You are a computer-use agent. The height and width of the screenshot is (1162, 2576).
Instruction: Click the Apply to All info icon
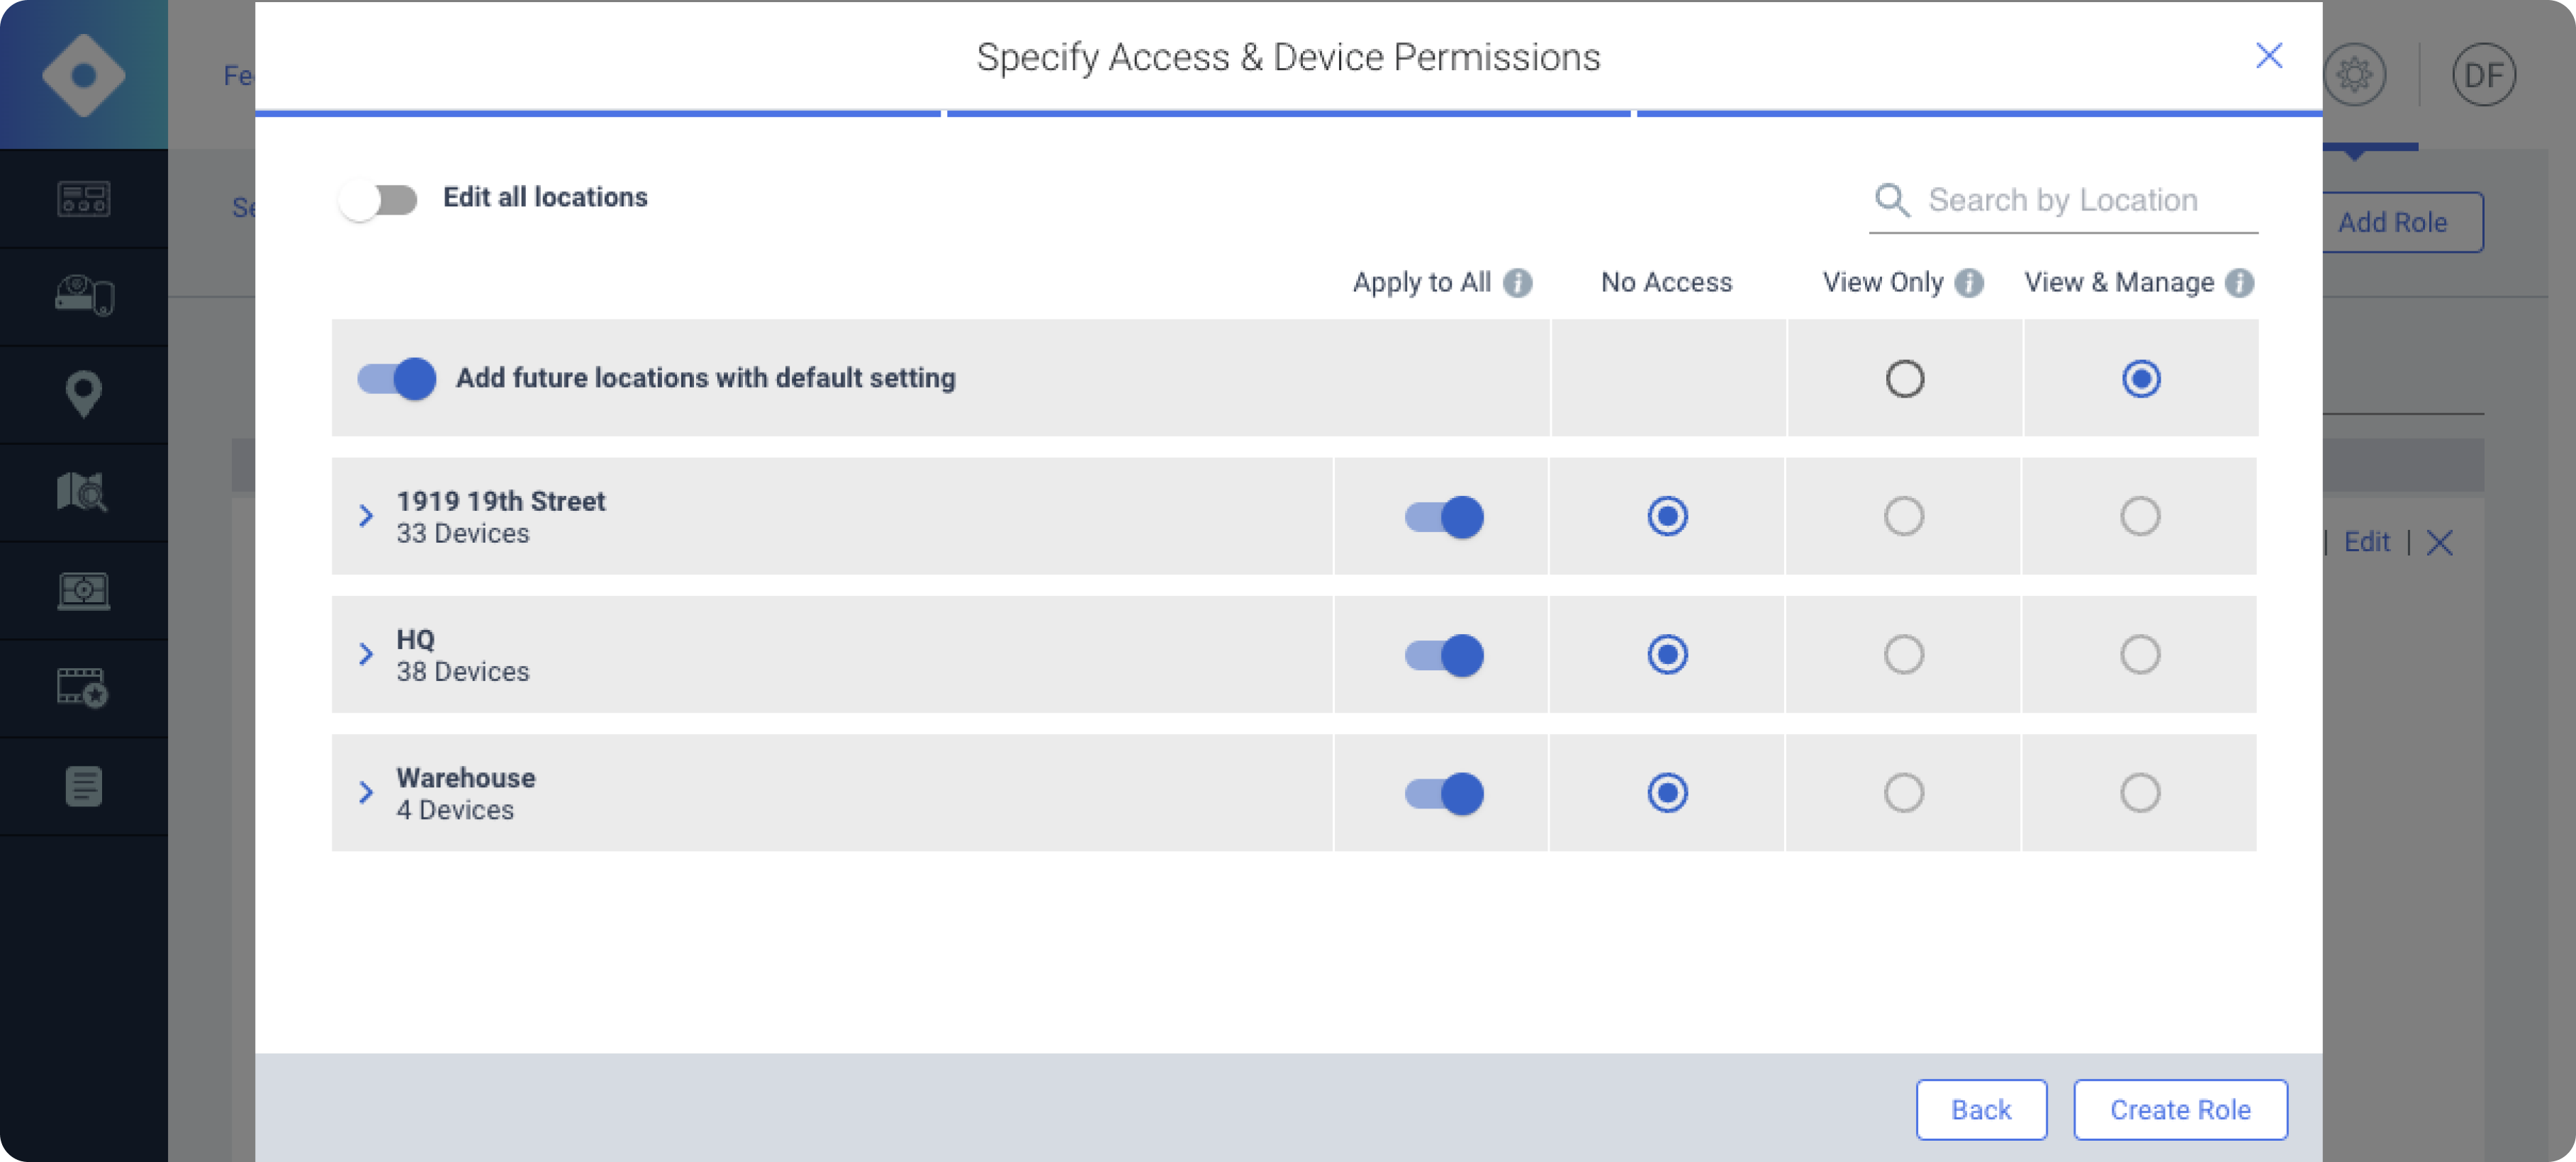[x=1517, y=283]
